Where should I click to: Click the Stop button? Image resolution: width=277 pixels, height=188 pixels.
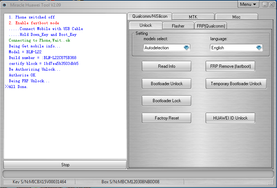65,165
